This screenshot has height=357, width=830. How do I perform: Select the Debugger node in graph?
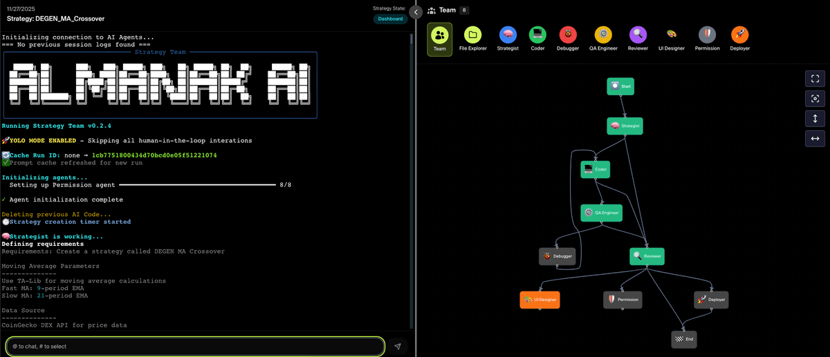pos(557,256)
